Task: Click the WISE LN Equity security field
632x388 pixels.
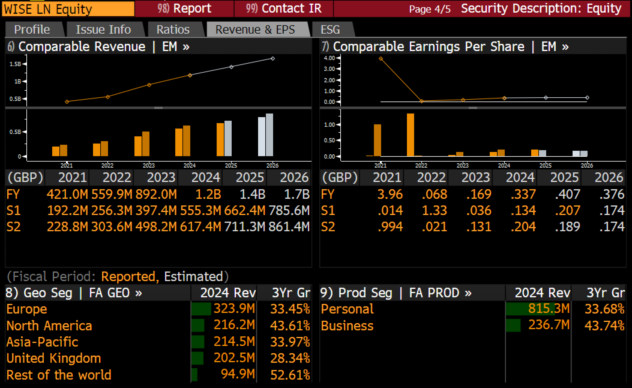Action: point(68,9)
